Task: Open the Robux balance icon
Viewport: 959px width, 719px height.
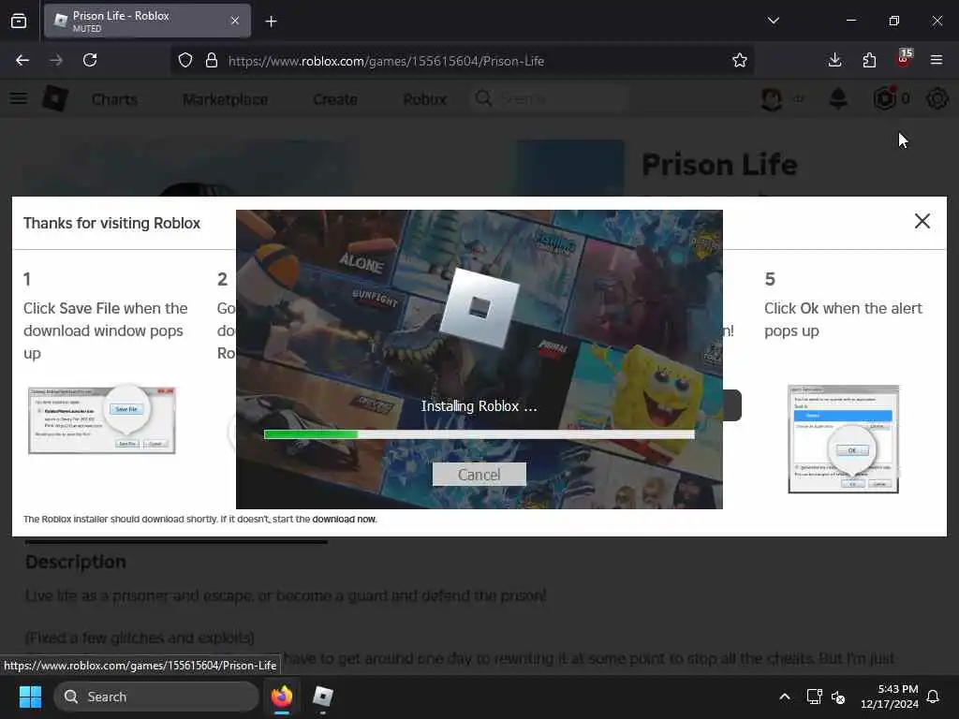Action: [884, 98]
